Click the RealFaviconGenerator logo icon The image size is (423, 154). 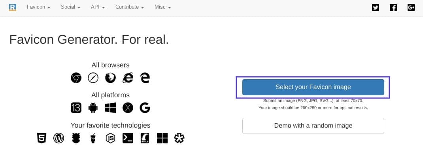point(12,7)
